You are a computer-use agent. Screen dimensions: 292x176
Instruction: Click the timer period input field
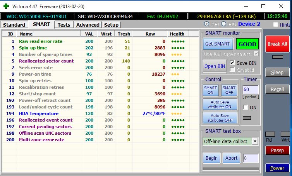tap(251, 90)
